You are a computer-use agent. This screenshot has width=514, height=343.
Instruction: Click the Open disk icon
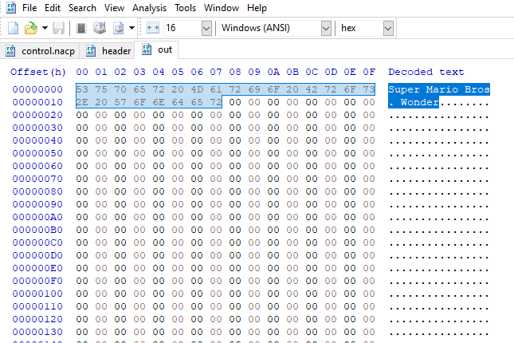tap(100, 28)
